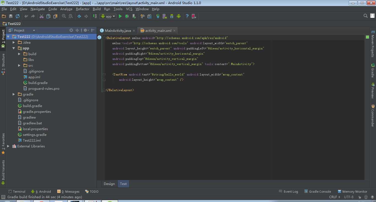Open the TODO tool window

(x=92, y=191)
